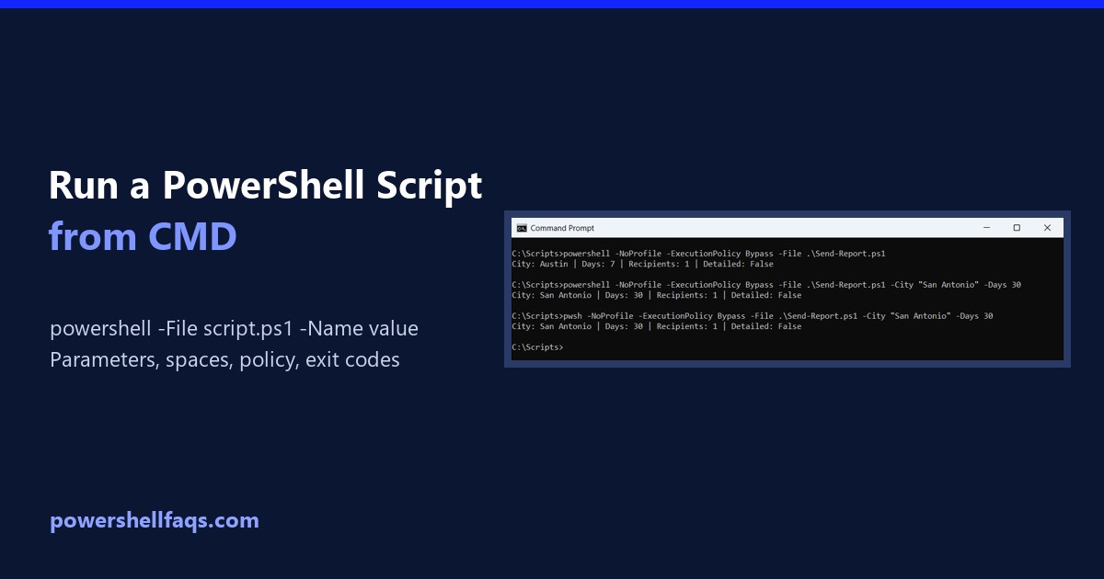1104x579 pixels.
Task: Click the powershell command with -City "San Antonio"
Action: [765, 285]
